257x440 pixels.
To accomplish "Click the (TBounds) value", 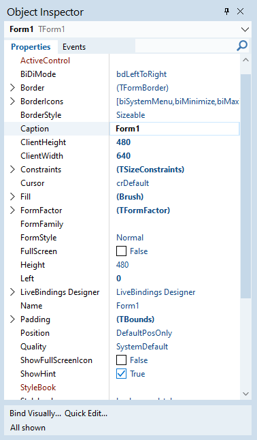I will [135, 319].
